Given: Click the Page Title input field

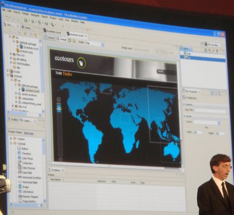Looking at the screenshot, I should (x=210, y=111).
